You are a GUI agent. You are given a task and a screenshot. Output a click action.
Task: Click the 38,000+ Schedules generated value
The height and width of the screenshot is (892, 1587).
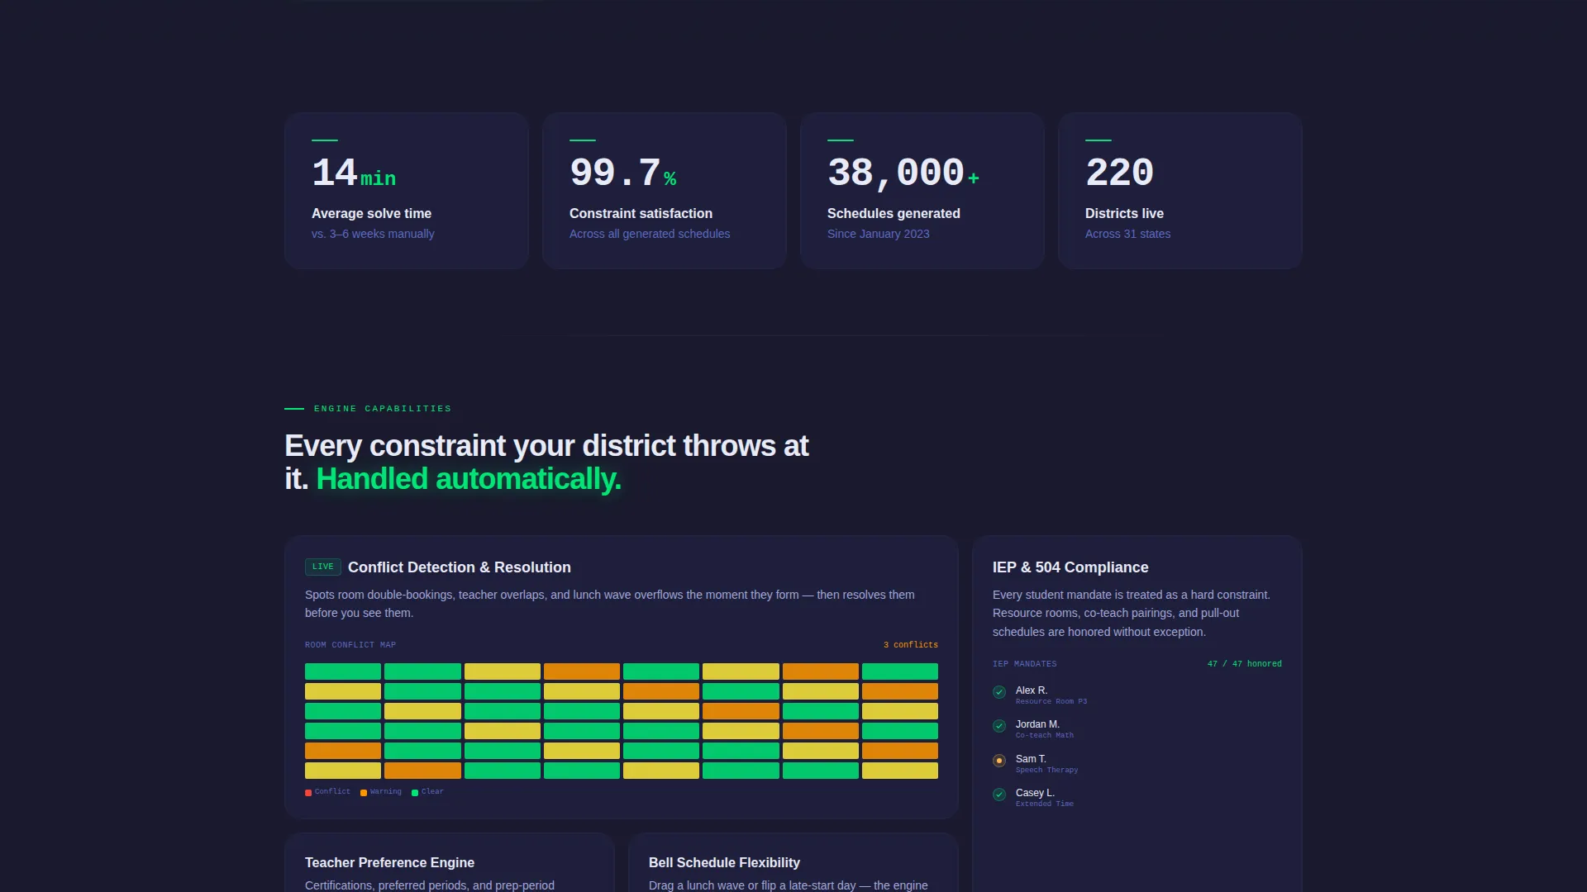click(x=903, y=173)
